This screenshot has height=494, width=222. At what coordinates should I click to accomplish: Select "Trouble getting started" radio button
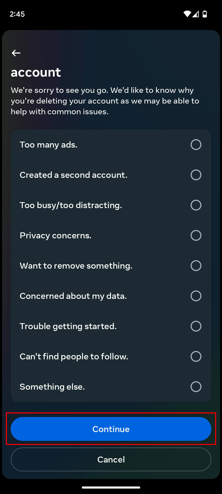coord(196,326)
